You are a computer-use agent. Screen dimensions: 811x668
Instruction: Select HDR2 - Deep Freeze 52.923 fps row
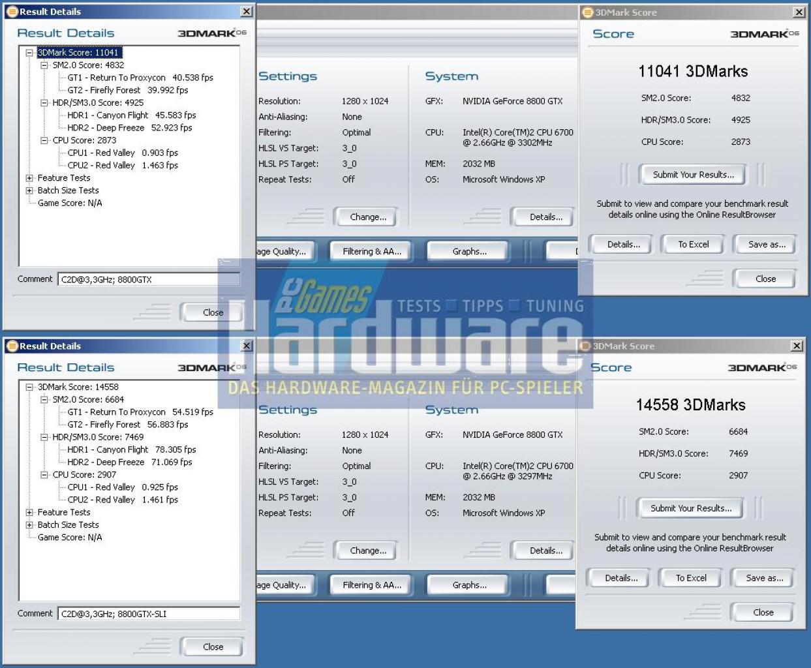tap(130, 128)
